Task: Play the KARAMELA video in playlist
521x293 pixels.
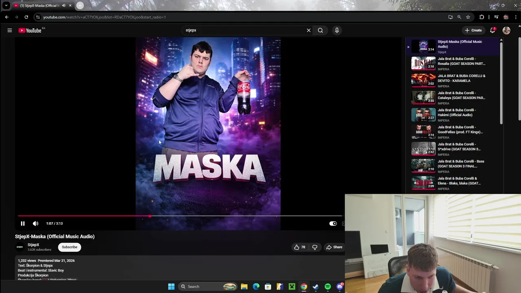Action: [453, 81]
